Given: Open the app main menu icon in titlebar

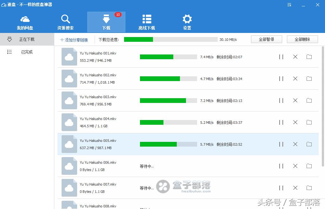Looking at the screenshot, I should [x=289, y=5].
